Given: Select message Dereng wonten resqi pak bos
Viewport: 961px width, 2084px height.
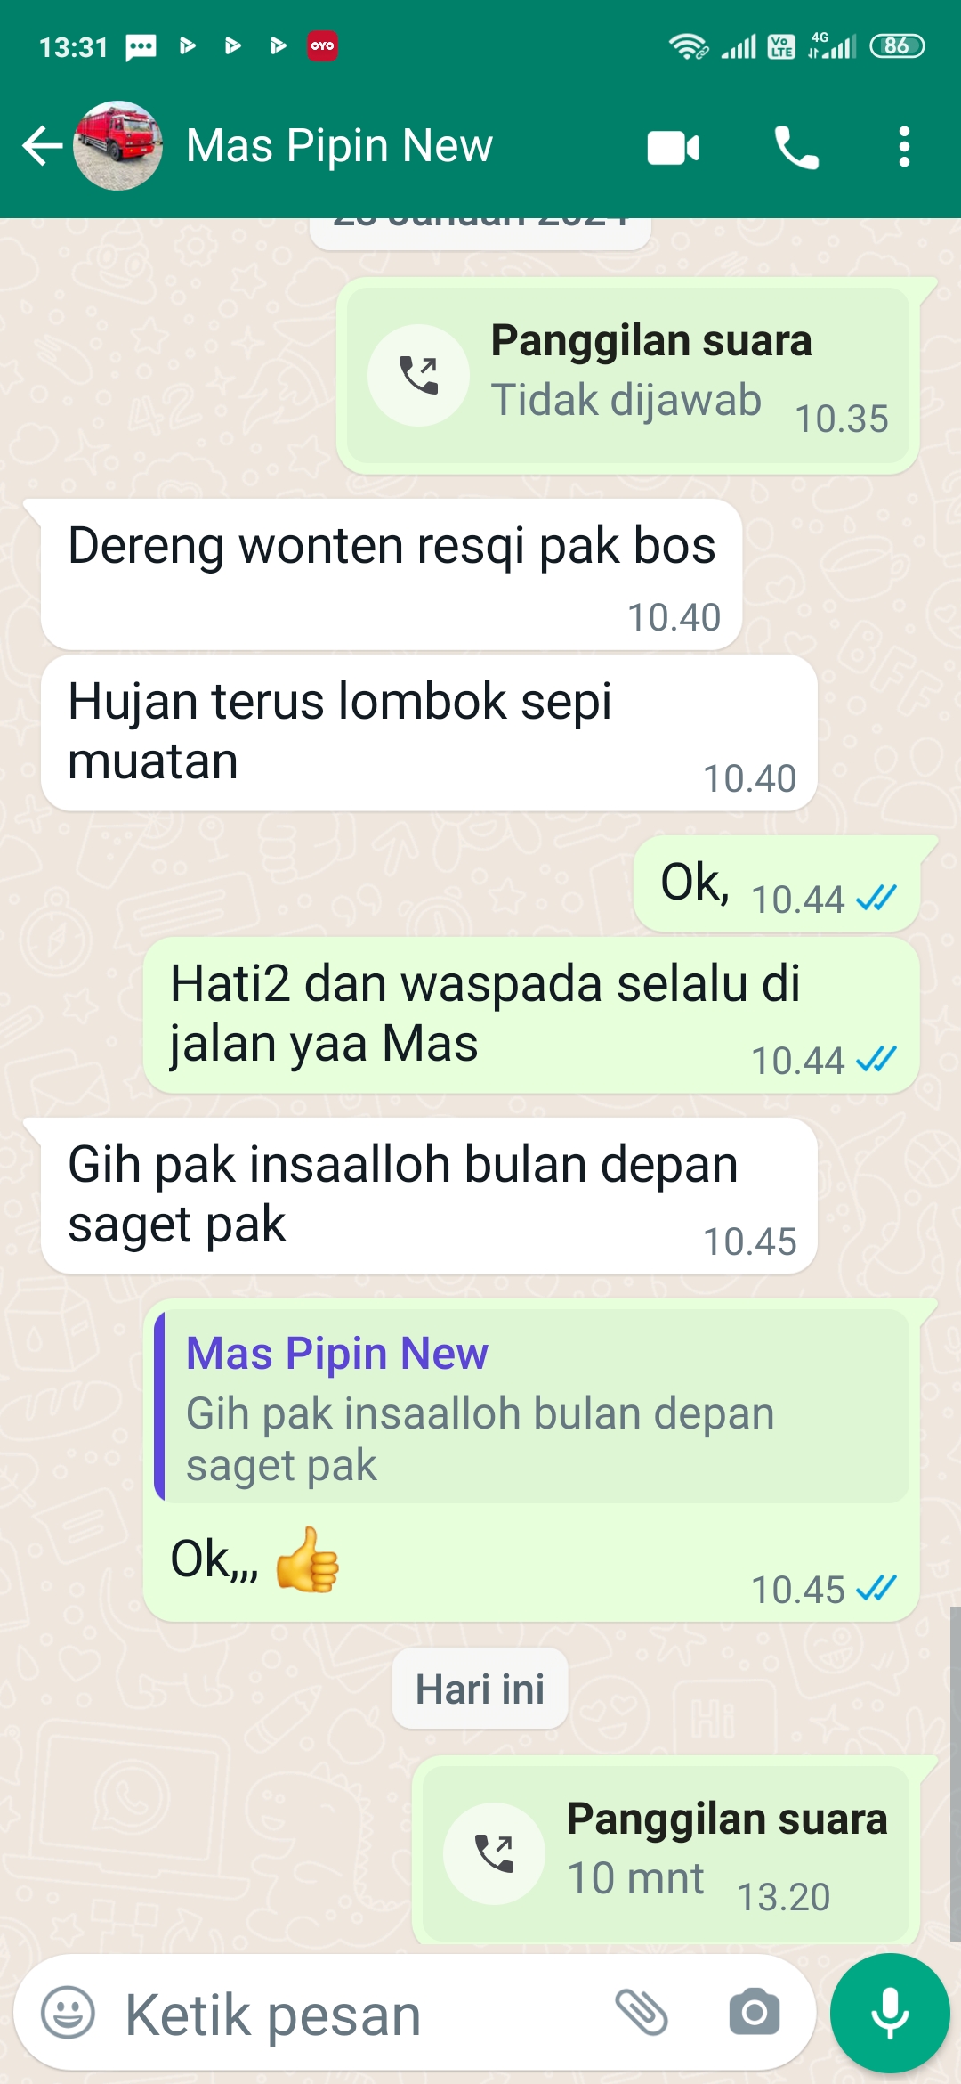Looking at the screenshot, I should [392, 574].
